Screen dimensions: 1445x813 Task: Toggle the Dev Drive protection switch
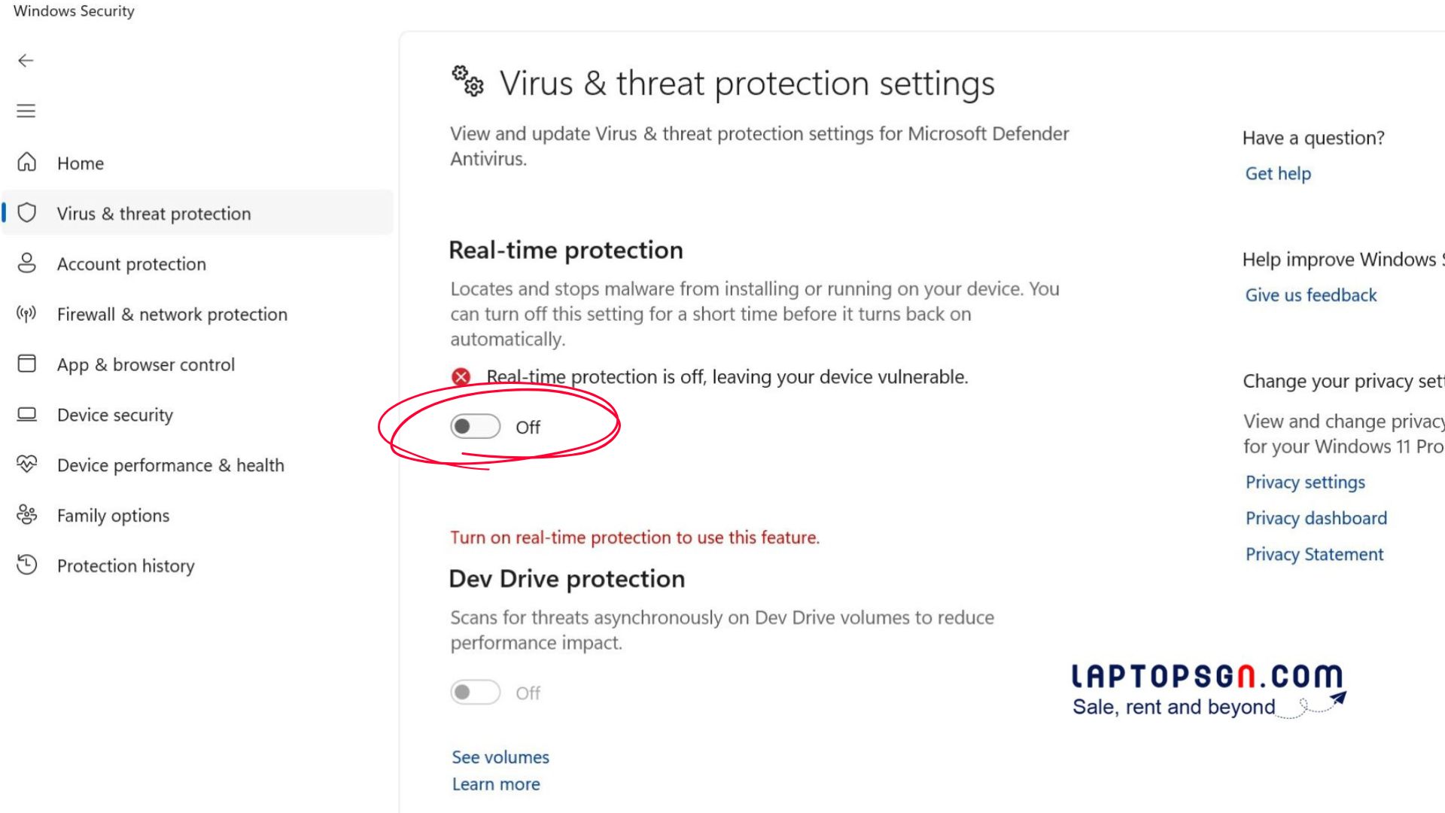[x=475, y=693]
